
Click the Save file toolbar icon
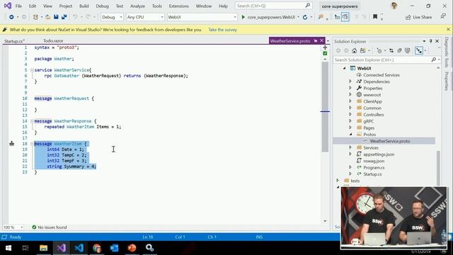coord(56,17)
